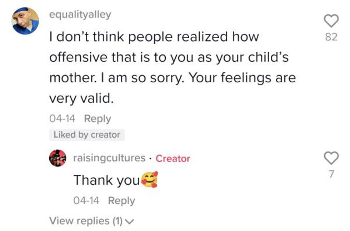Reply to the 'Thank you' comment
The height and width of the screenshot is (231, 350).
tap(121, 201)
